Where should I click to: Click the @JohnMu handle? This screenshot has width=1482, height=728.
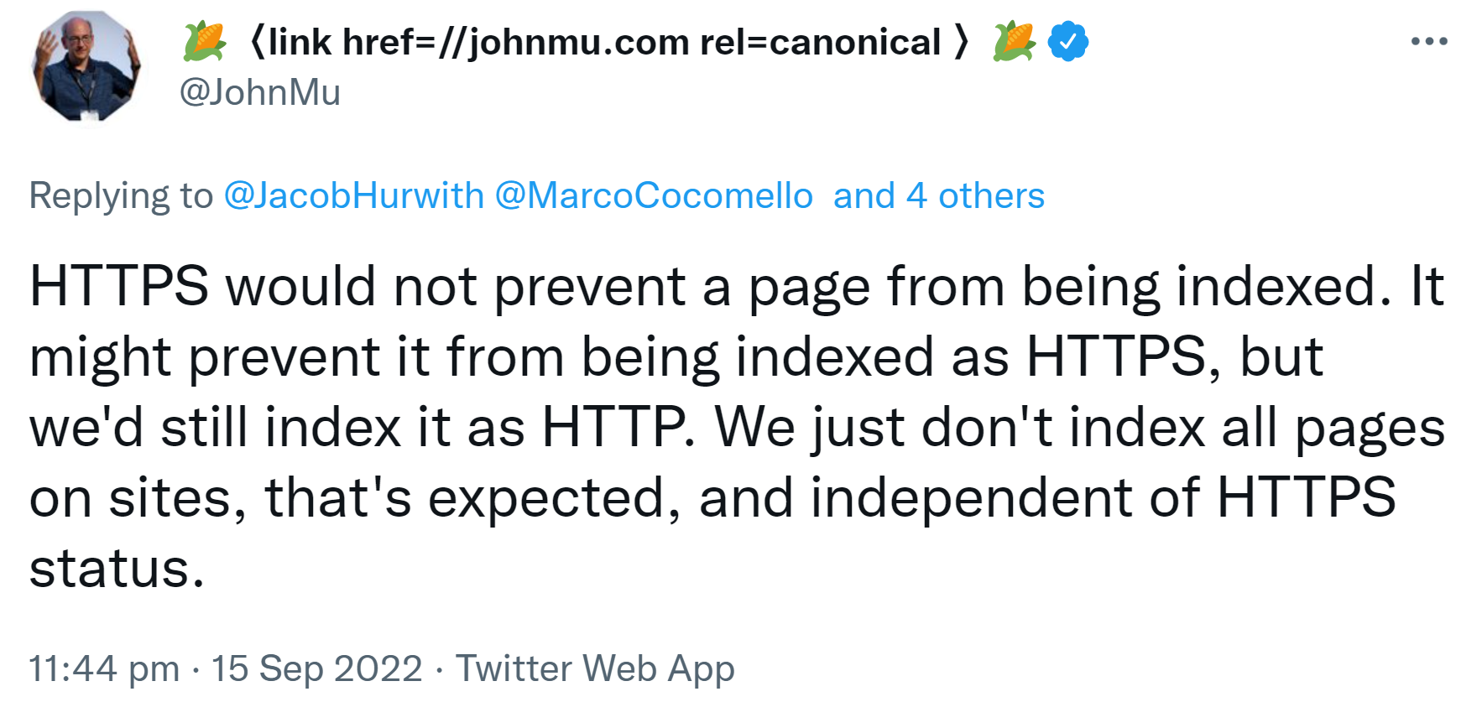point(260,92)
